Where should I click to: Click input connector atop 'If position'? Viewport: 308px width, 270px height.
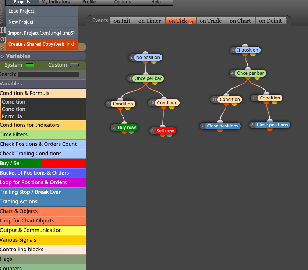coord(245,46)
